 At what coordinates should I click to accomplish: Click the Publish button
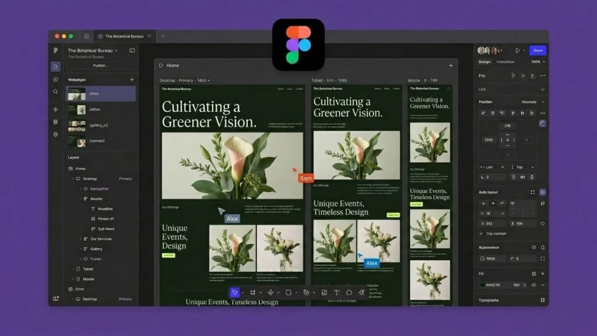[100, 65]
